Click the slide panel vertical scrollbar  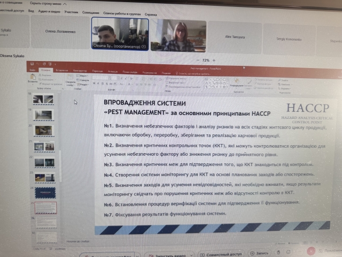(60, 166)
